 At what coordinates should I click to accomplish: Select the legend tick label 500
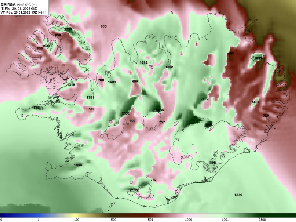click(114, 220)
